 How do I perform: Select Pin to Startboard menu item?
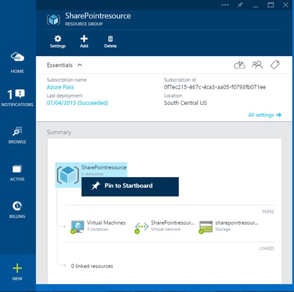[130, 187]
